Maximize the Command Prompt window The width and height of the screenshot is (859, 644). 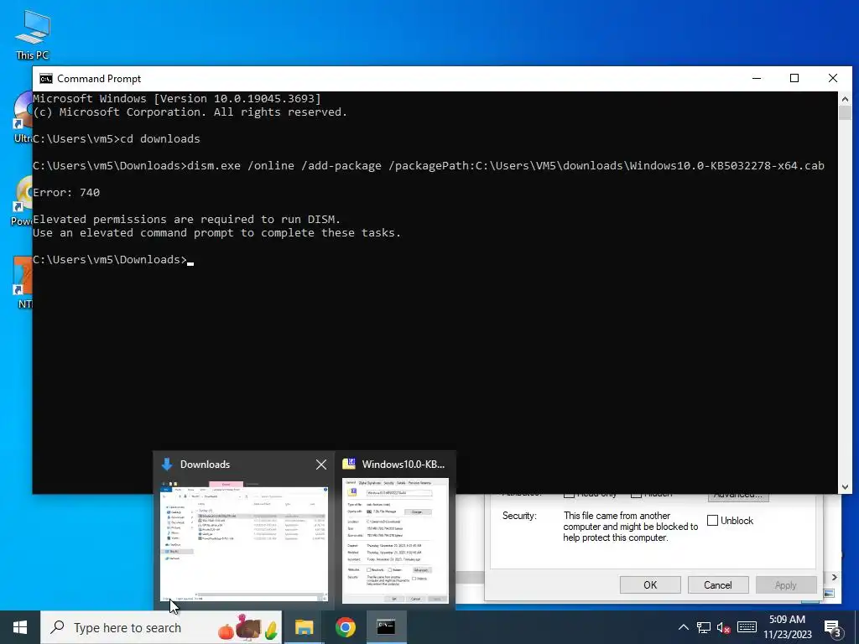pyautogui.click(x=794, y=78)
